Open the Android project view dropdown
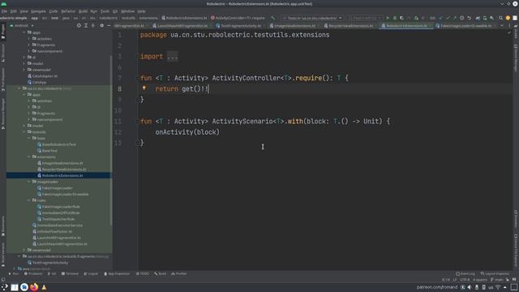The height and width of the screenshot is (292, 519). click(22, 25)
